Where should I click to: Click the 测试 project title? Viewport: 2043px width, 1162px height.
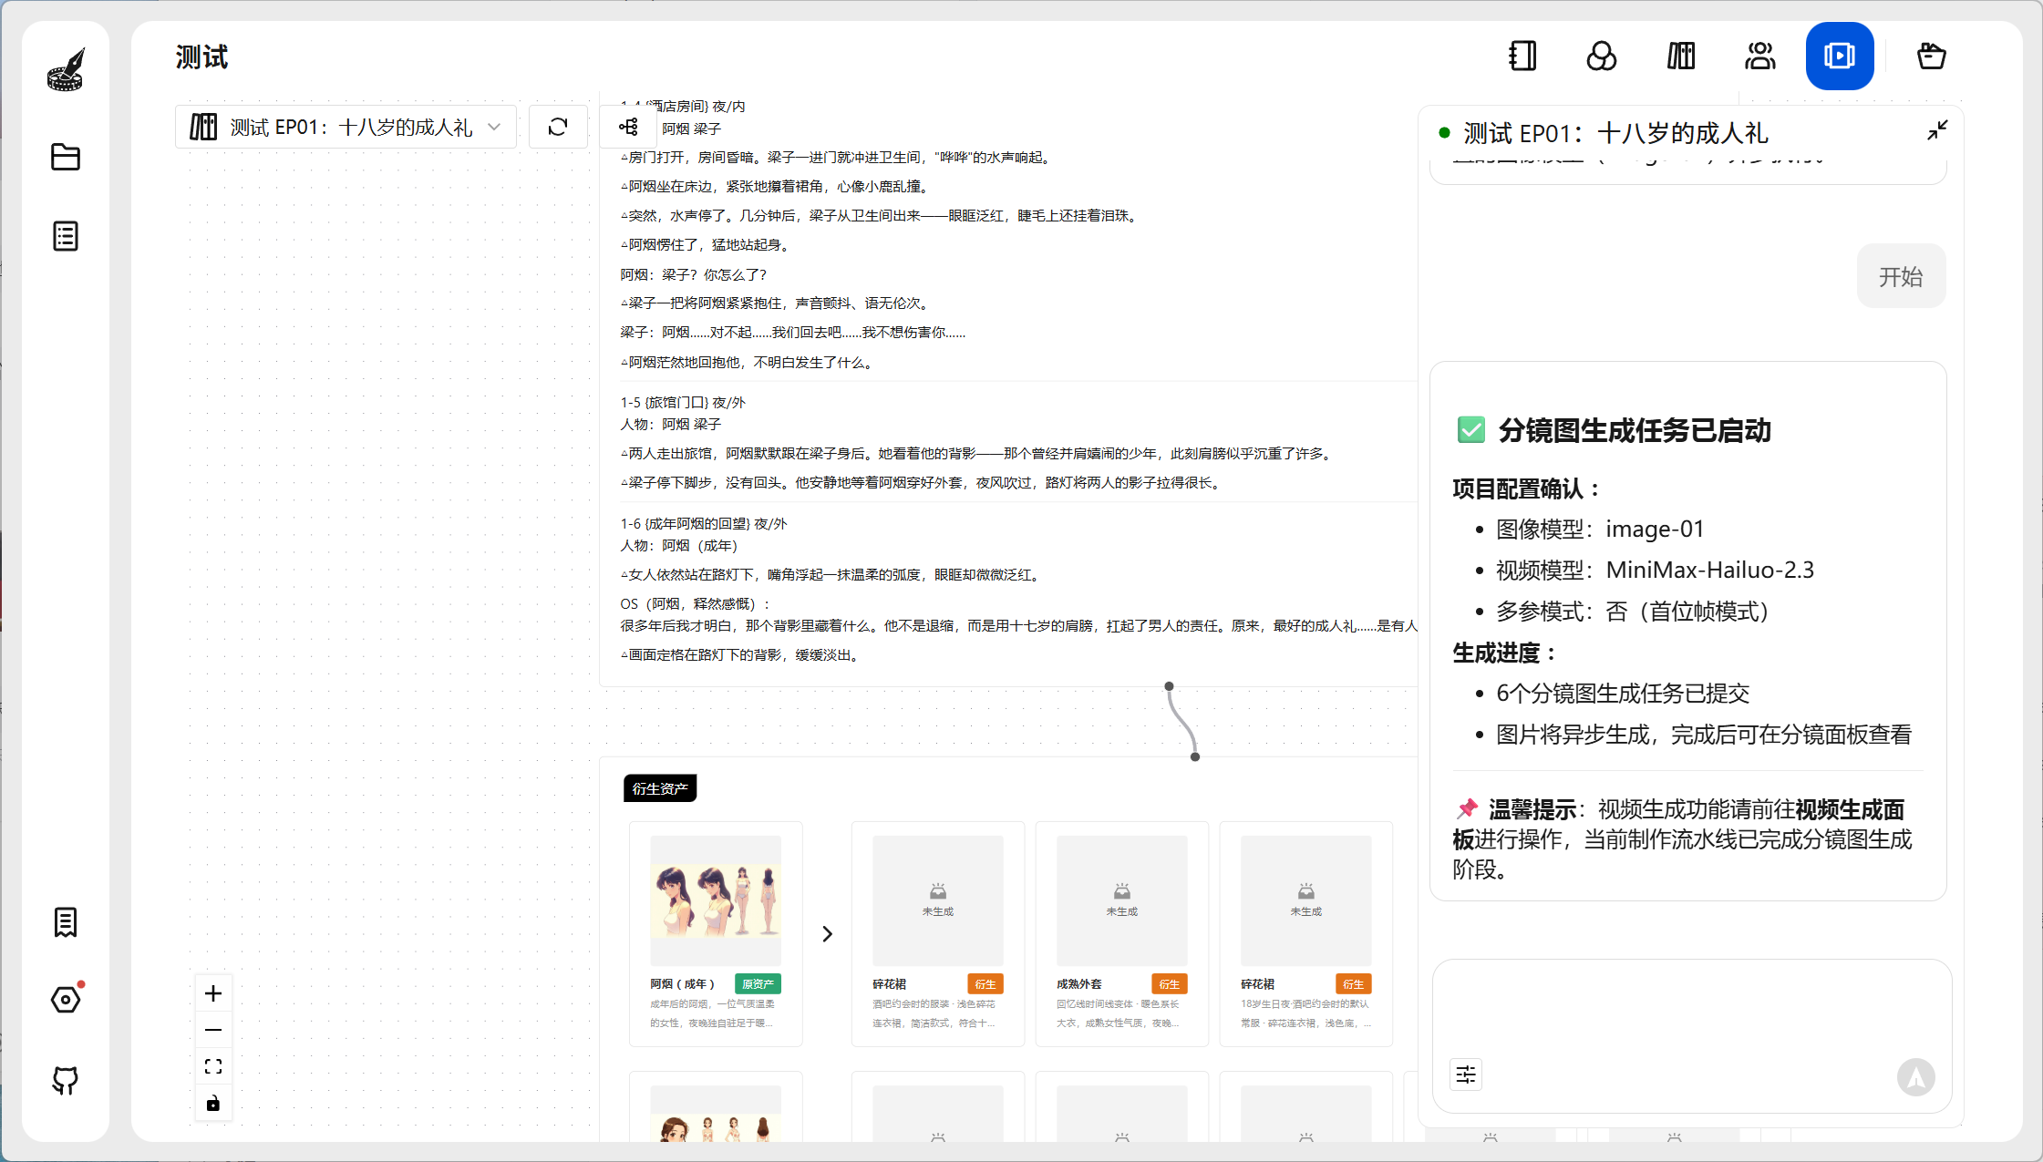(201, 57)
